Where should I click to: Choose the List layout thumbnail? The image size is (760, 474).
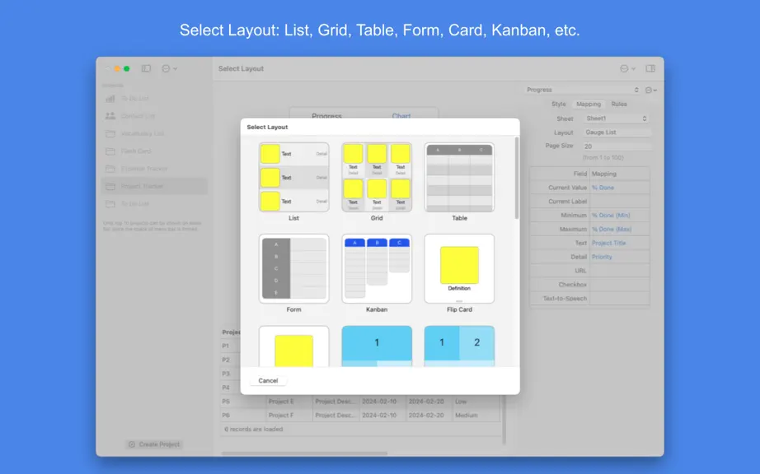pos(293,177)
